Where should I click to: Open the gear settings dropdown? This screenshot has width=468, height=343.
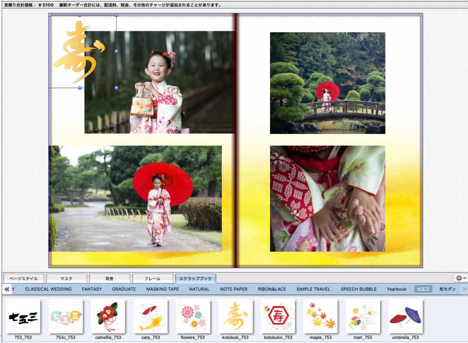coord(460,278)
